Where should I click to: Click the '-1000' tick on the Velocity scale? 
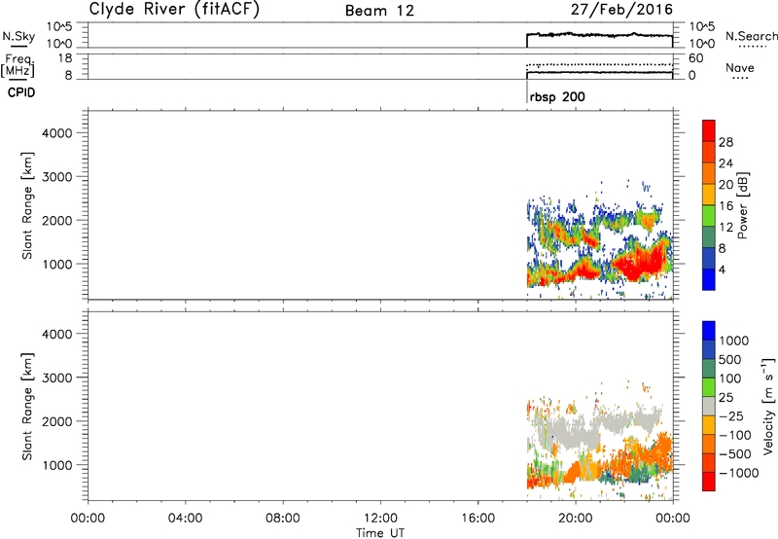pos(739,473)
